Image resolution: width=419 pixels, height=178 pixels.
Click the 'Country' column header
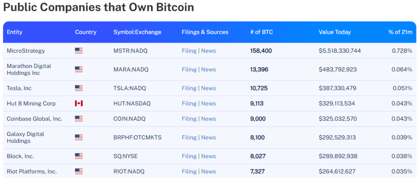pyautogui.click(x=86, y=32)
